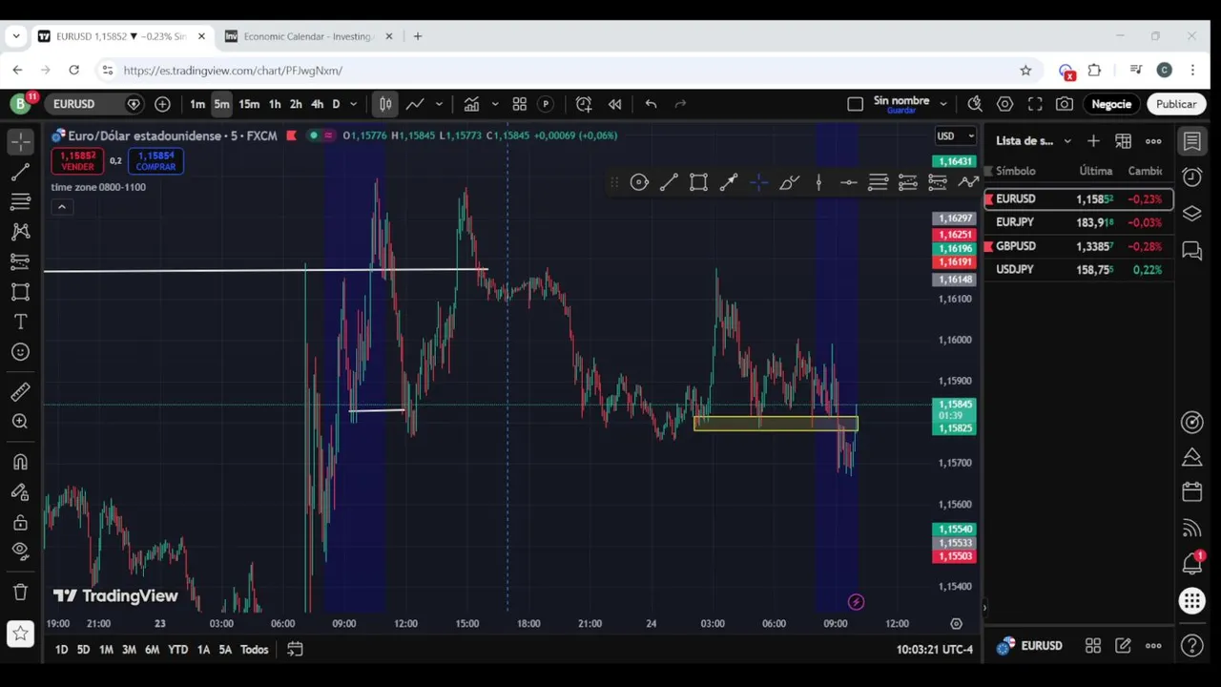Select the zoom in tool
The height and width of the screenshot is (687, 1221).
pyautogui.click(x=20, y=421)
